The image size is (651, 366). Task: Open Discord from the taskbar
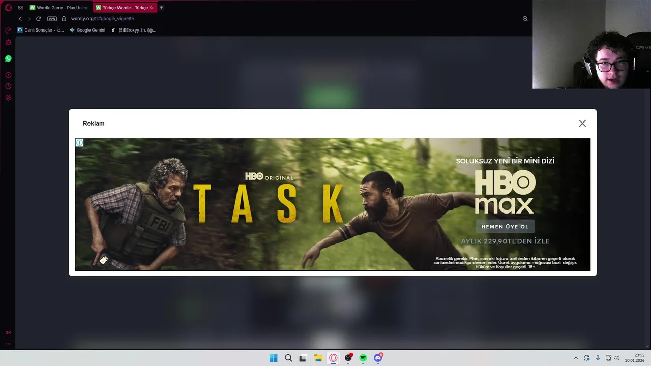coord(378,358)
